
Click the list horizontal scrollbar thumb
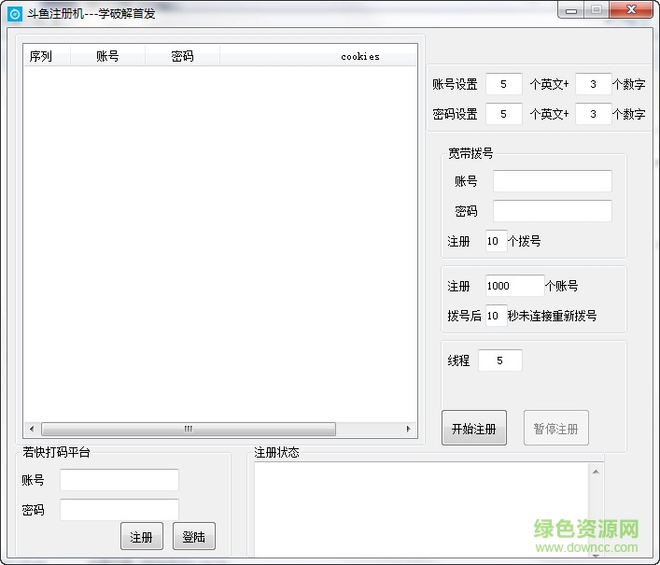pyautogui.click(x=189, y=429)
